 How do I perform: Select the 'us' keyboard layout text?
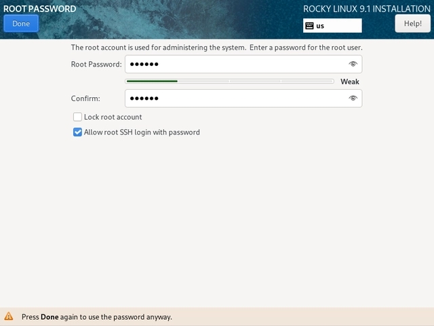[320, 26]
